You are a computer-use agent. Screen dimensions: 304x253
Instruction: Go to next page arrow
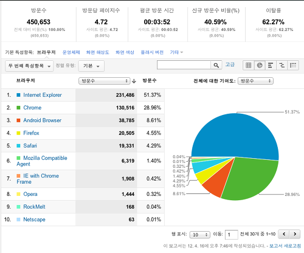point(295,234)
